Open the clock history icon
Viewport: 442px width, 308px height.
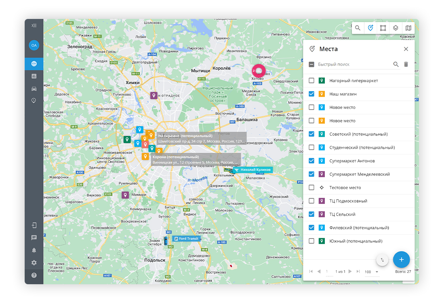tap(34, 100)
